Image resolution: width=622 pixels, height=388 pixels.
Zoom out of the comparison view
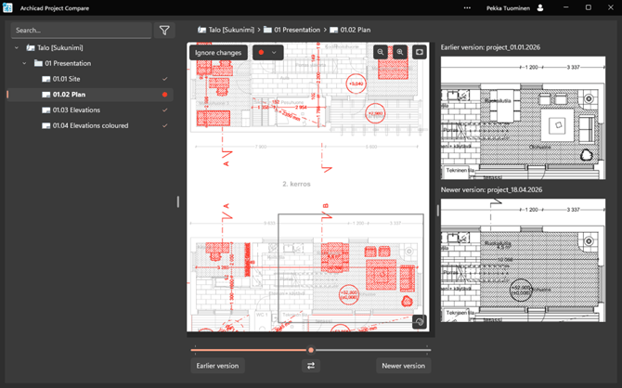(381, 53)
